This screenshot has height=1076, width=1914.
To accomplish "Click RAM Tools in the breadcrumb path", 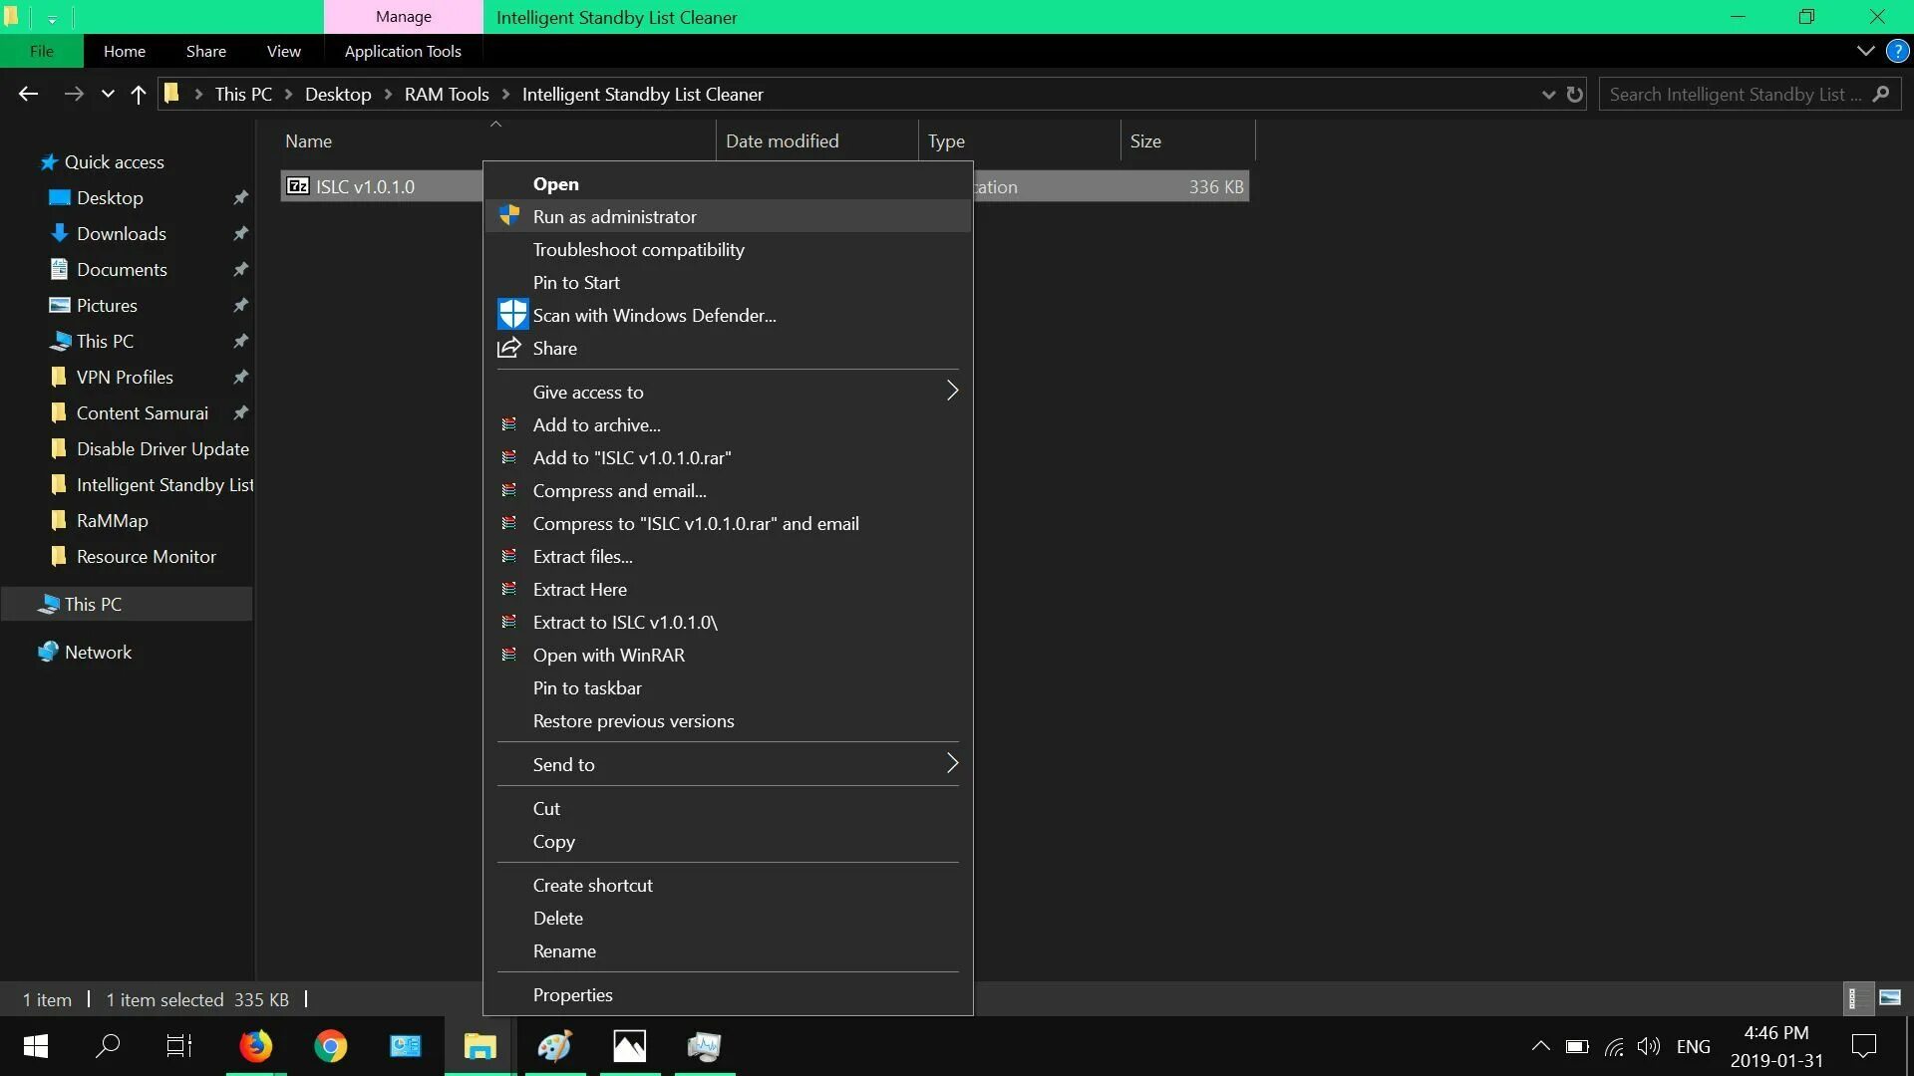I will coord(446,95).
